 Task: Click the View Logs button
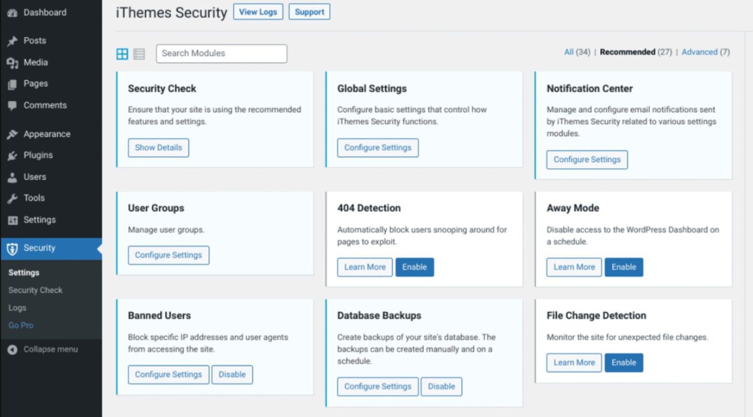[x=258, y=12]
